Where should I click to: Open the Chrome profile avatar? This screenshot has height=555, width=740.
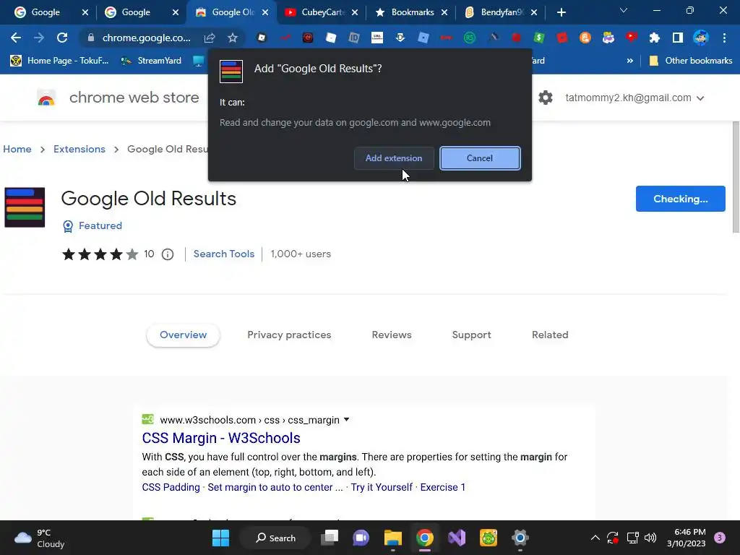(701, 38)
